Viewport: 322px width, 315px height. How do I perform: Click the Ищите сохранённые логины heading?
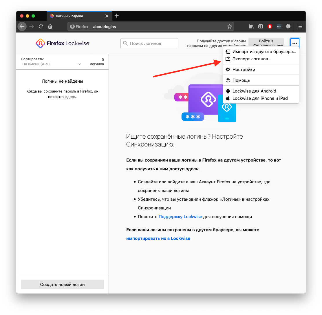tap(184, 140)
